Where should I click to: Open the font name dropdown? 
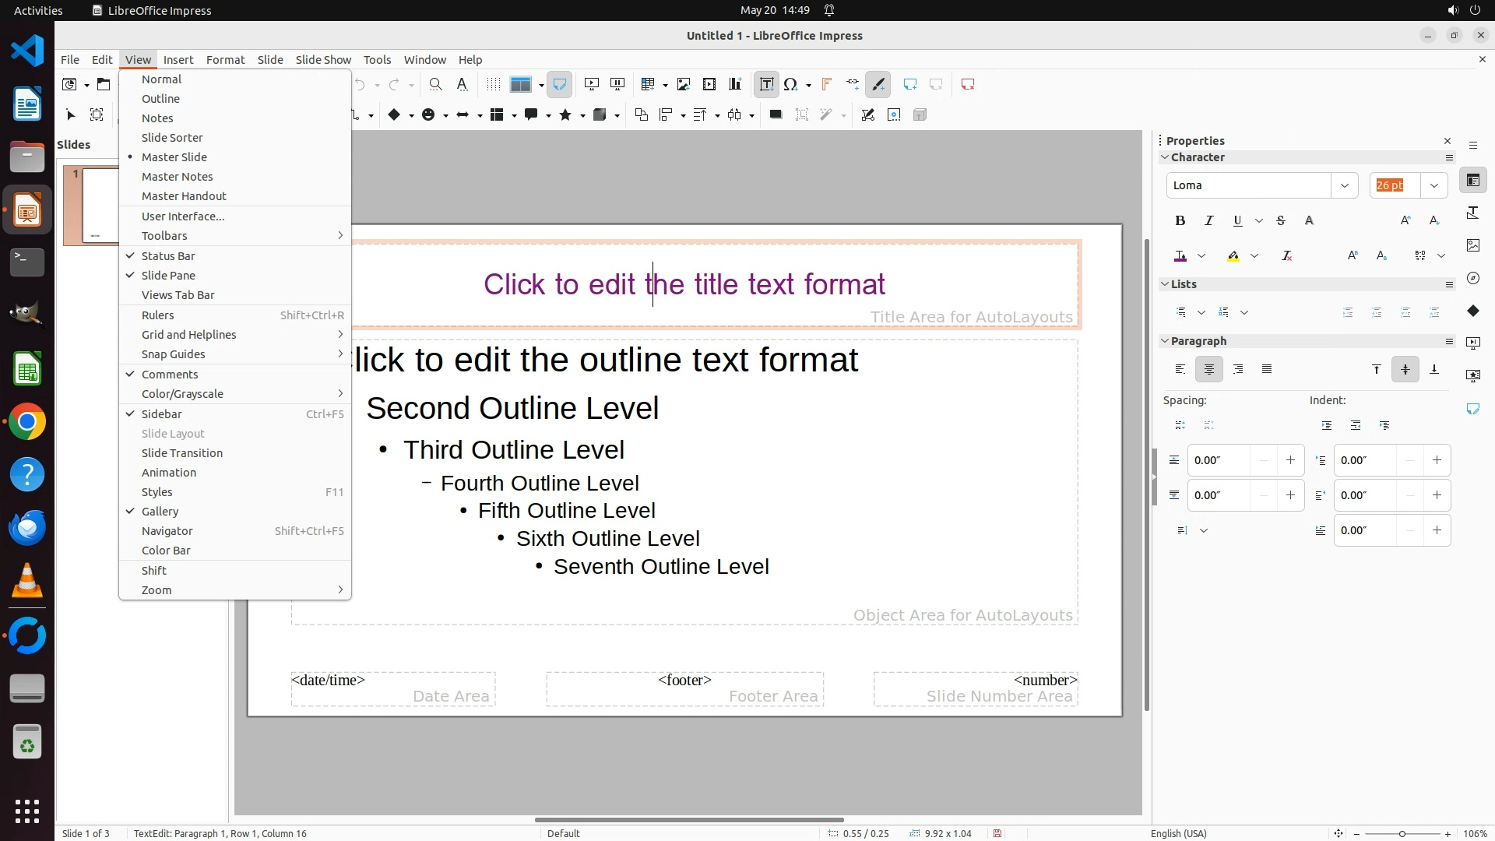coord(1344,185)
